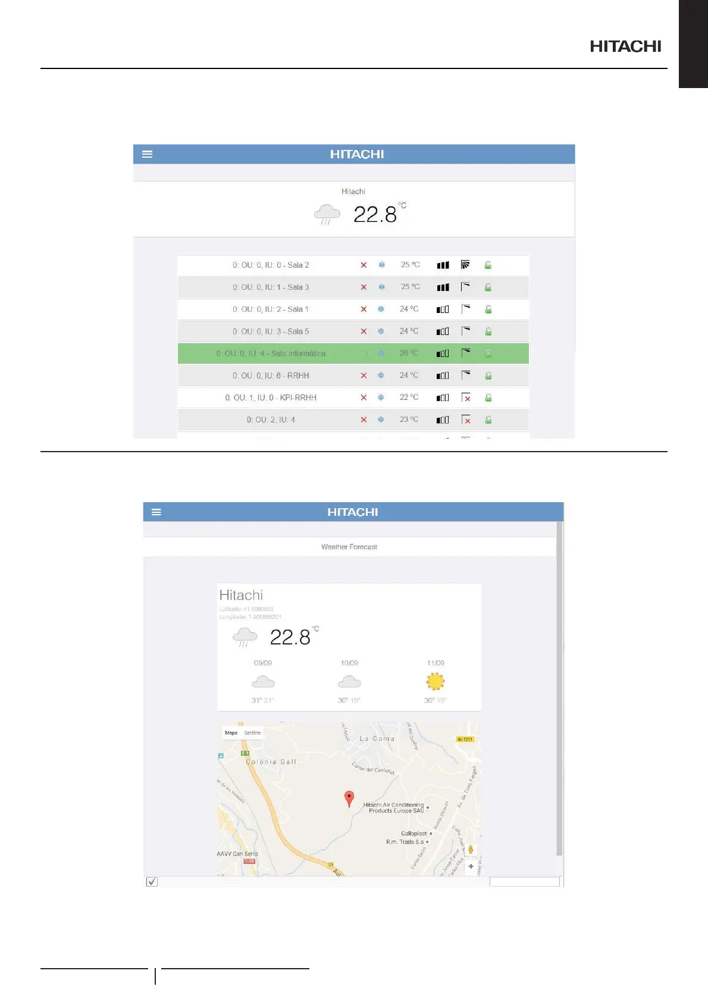Click green lock icon in RRHH row

pos(488,375)
